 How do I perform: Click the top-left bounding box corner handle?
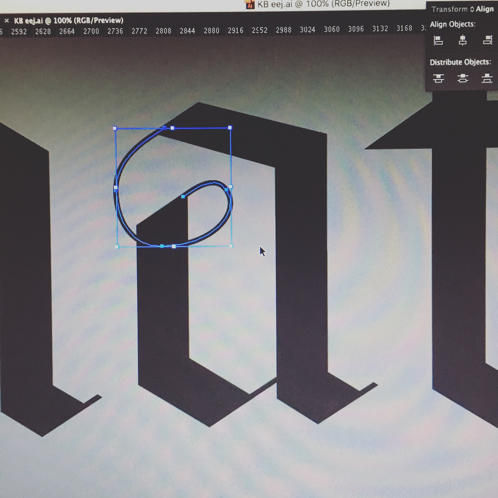pos(115,128)
